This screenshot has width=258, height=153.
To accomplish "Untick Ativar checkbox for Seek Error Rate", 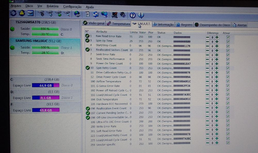I will [228, 55].
